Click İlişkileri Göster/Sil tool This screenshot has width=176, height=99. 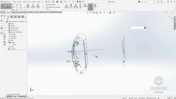click(x=67, y=6)
